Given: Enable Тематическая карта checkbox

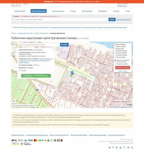Looking at the screenshot, I should point(115,64).
